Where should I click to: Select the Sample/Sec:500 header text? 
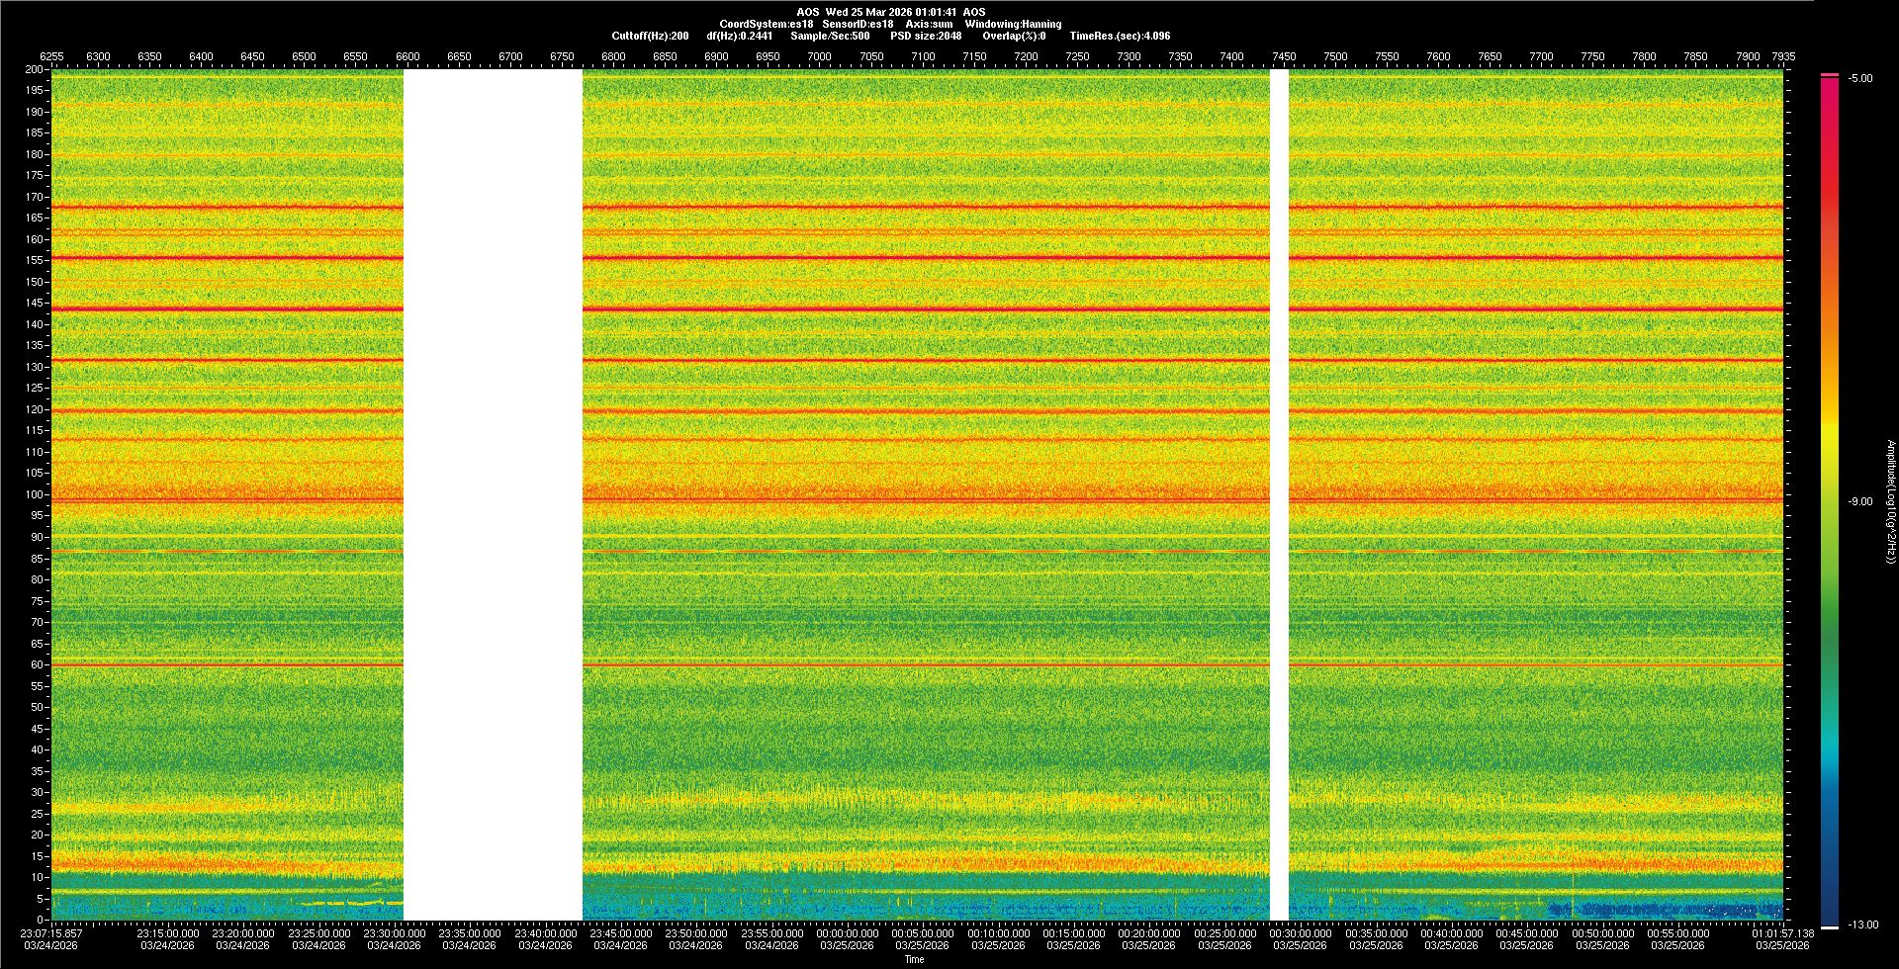830,36
